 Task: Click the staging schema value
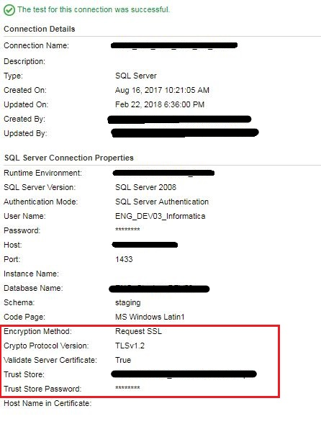click(128, 302)
